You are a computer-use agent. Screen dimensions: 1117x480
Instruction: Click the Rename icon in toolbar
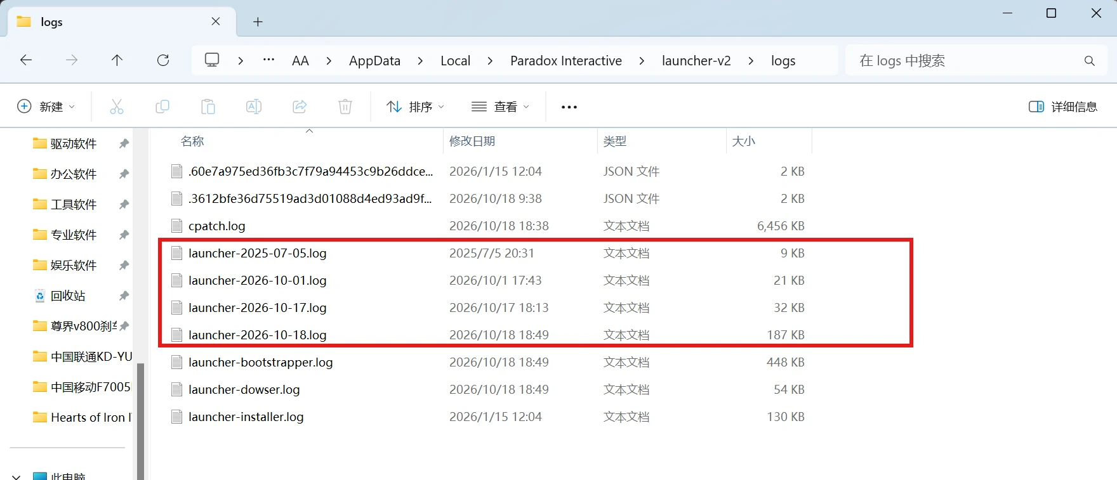tap(254, 107)
